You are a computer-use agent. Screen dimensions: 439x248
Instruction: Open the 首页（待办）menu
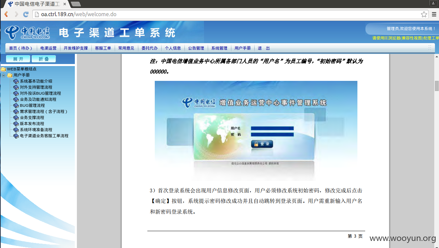click(21, 48)
